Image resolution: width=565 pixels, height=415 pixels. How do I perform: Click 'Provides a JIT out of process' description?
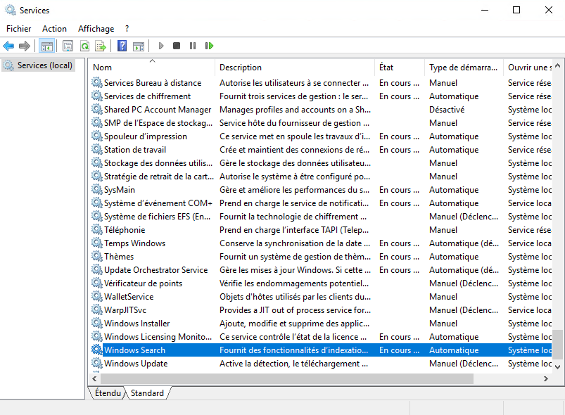pos(295,309)
